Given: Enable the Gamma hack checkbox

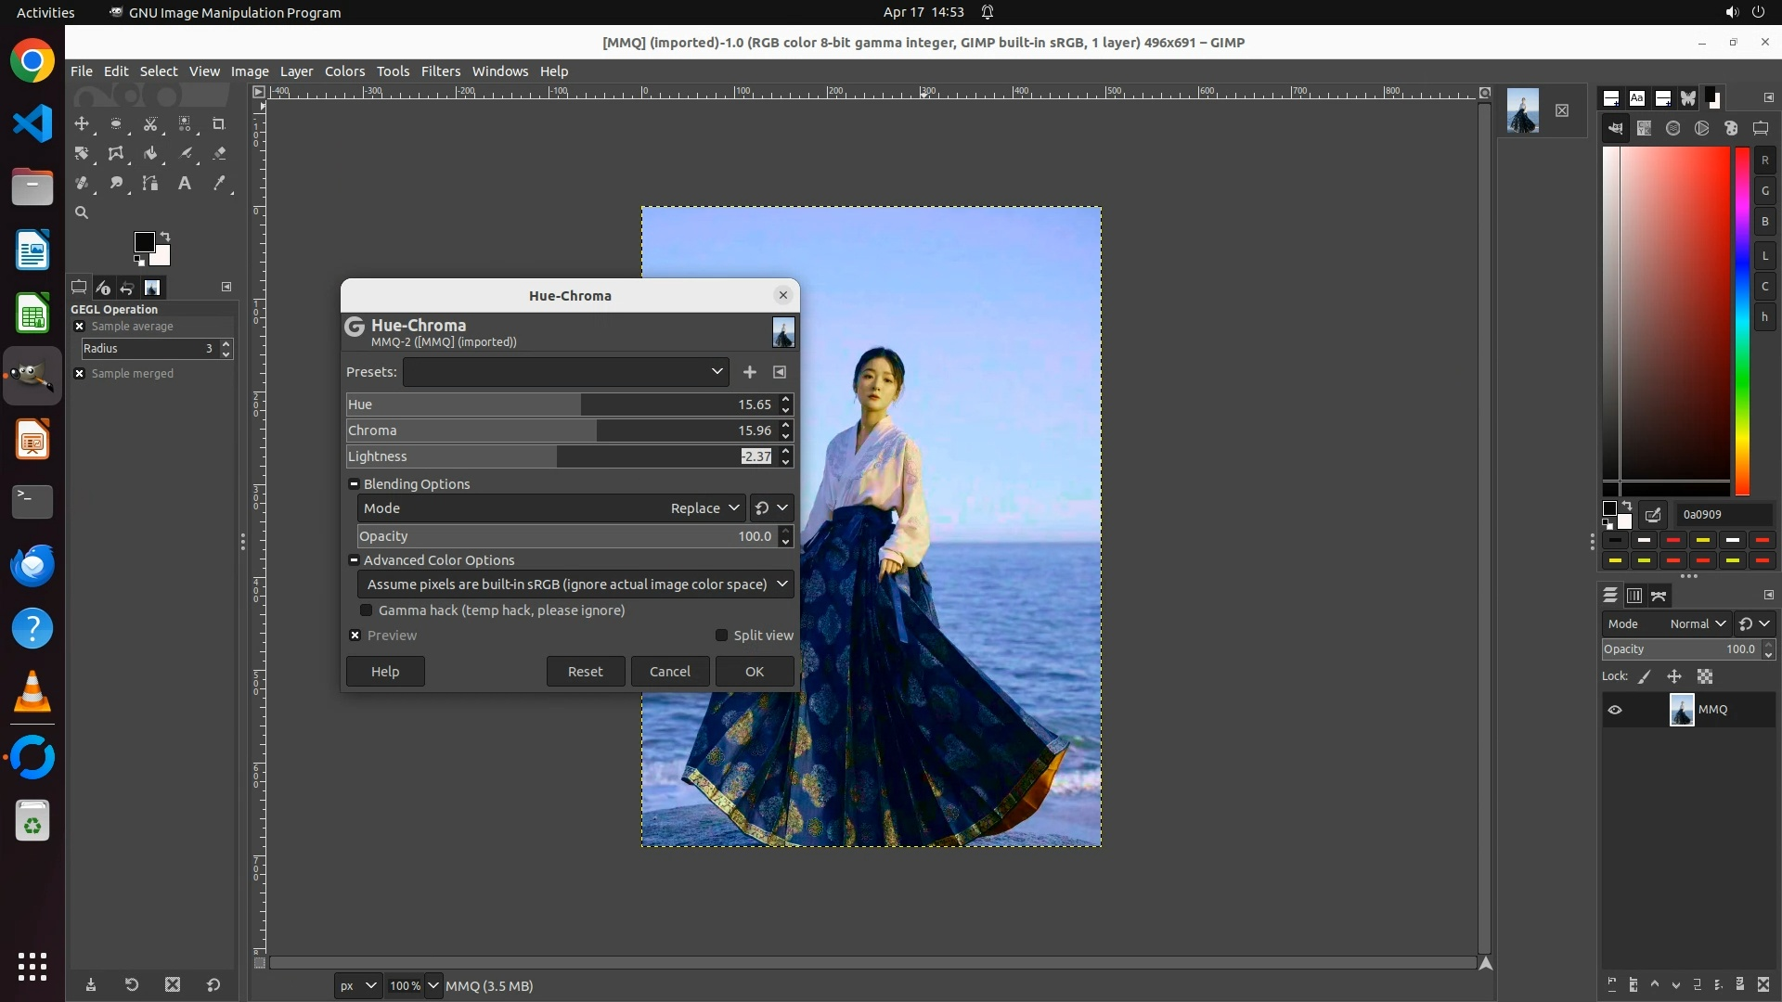Looking at the screenshot, I should coord(367,610).
